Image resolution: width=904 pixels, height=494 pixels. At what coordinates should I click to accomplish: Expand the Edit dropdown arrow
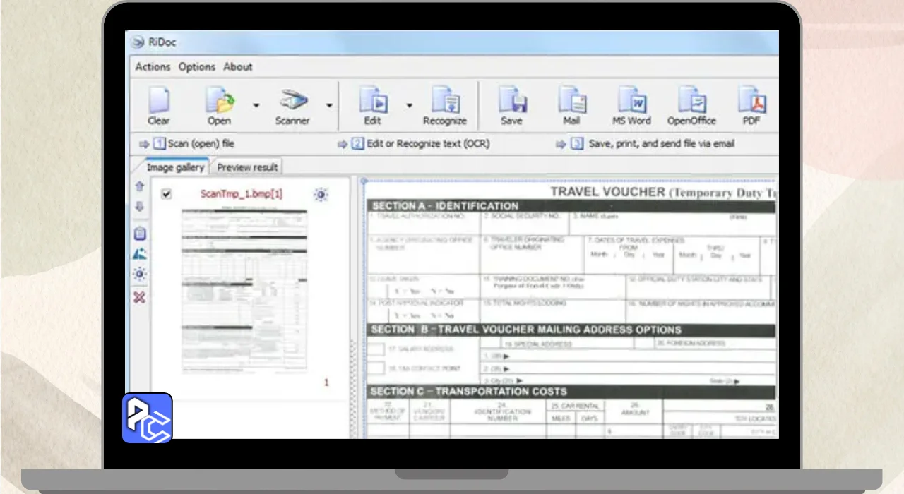click(x=409, y=105)
